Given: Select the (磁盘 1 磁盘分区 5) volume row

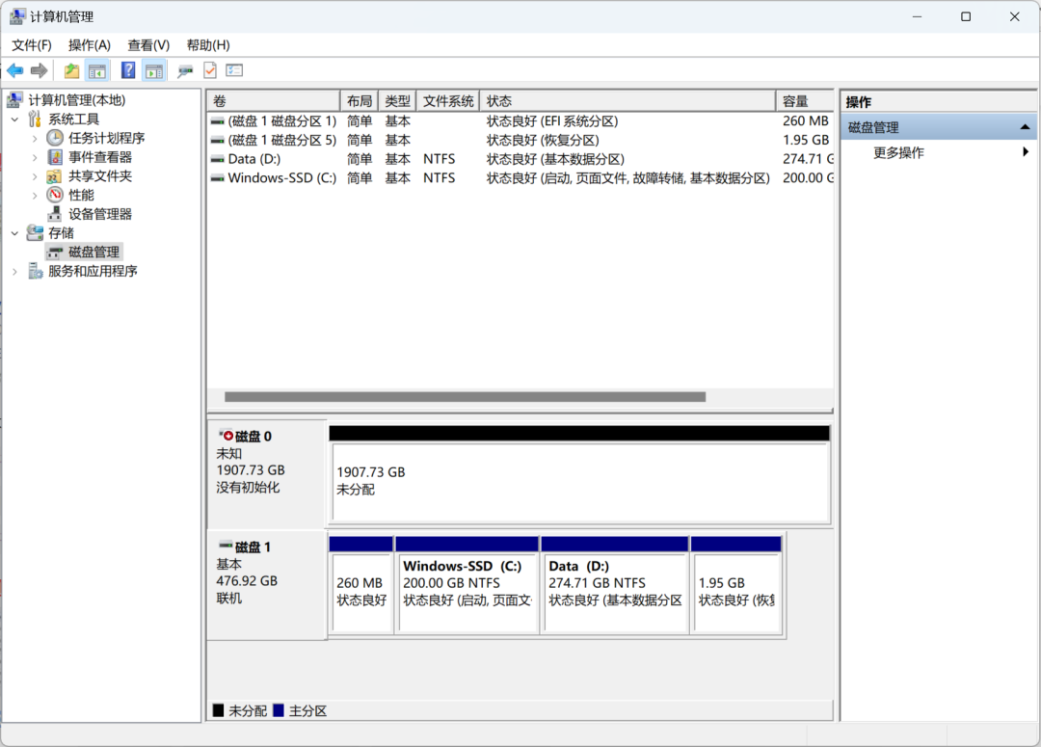Looking at the screenshot, I should 520,140.
